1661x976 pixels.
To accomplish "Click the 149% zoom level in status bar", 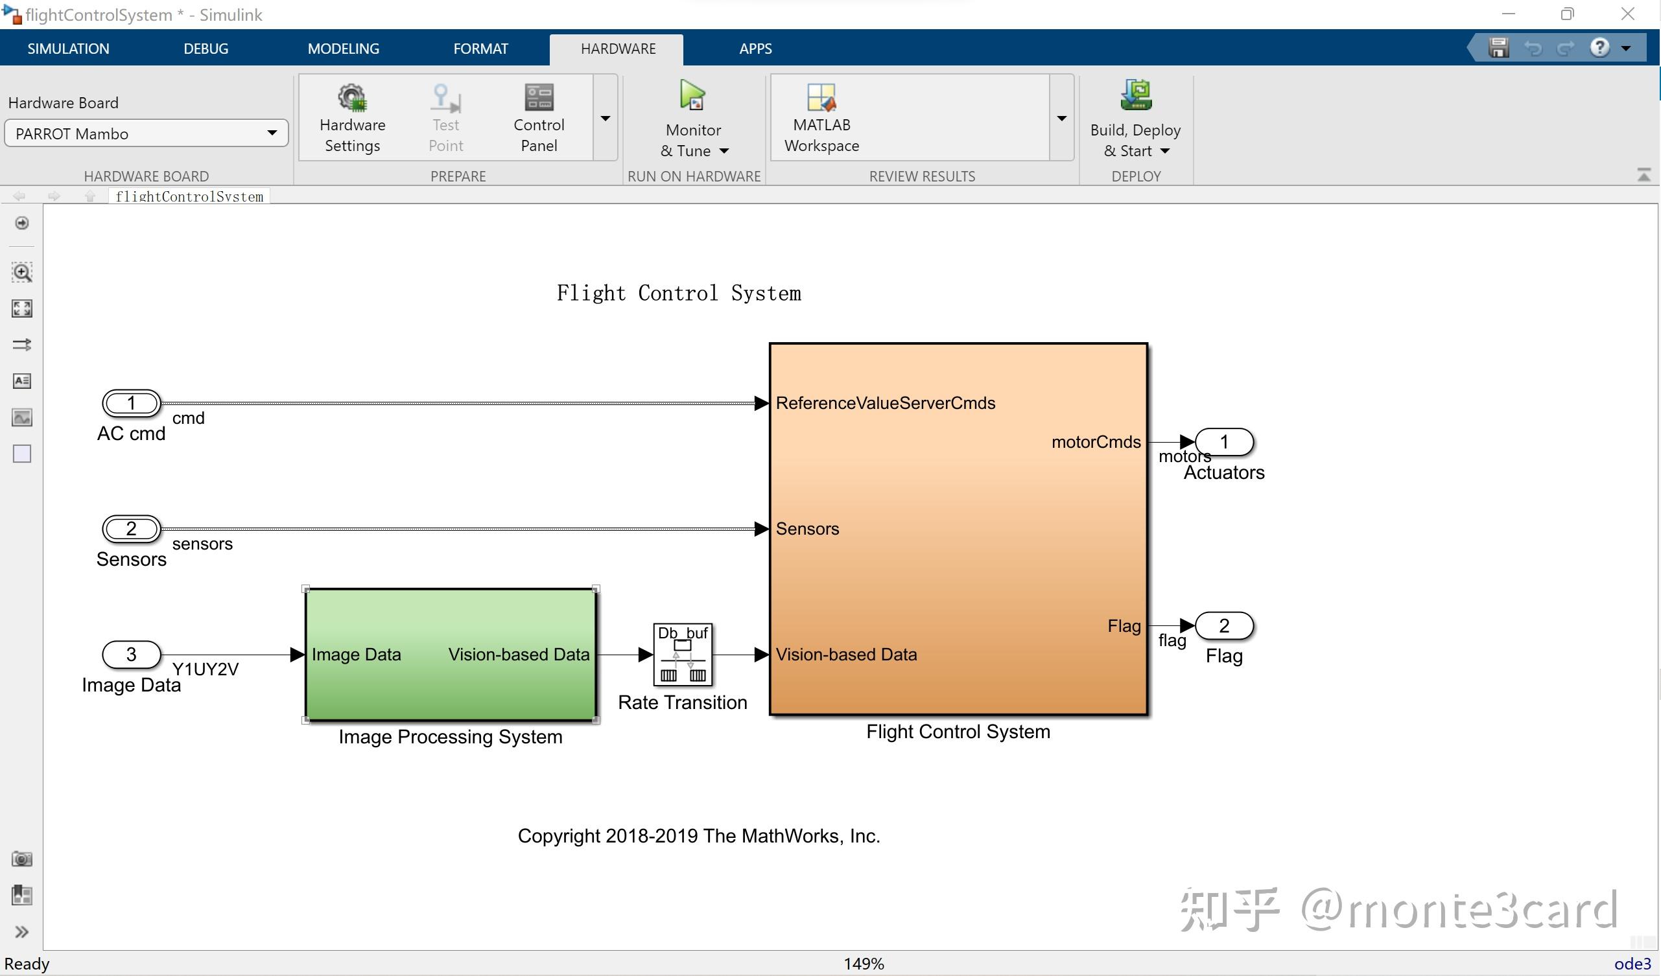I will click(x=864, y=964).
